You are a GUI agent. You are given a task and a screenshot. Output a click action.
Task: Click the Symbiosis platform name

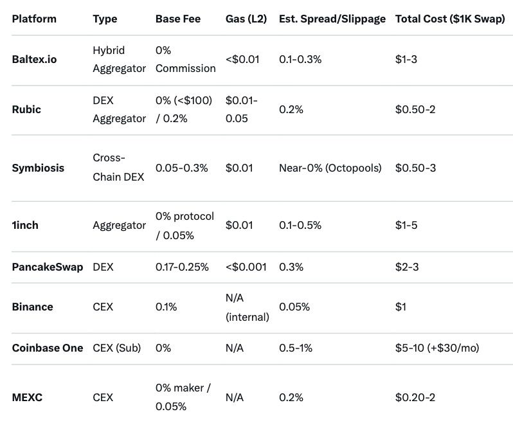click(38, 168)
